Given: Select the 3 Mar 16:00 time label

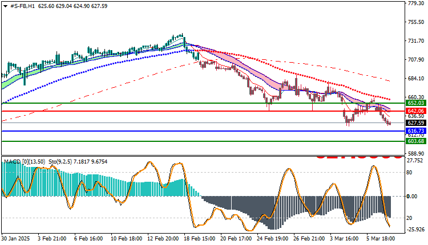Looking at the screenshot, I should [x=344, y=239].
